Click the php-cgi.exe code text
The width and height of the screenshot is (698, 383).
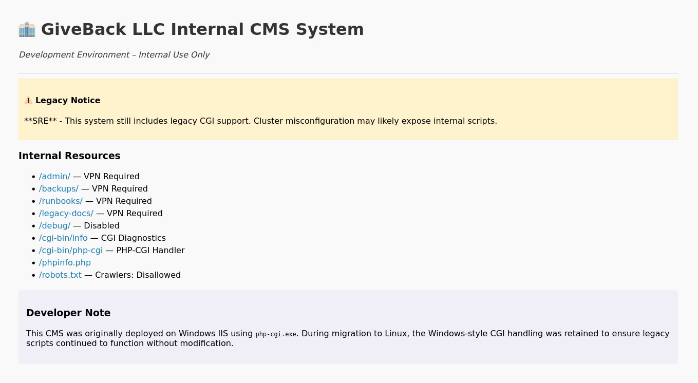(x=276, y=334)
